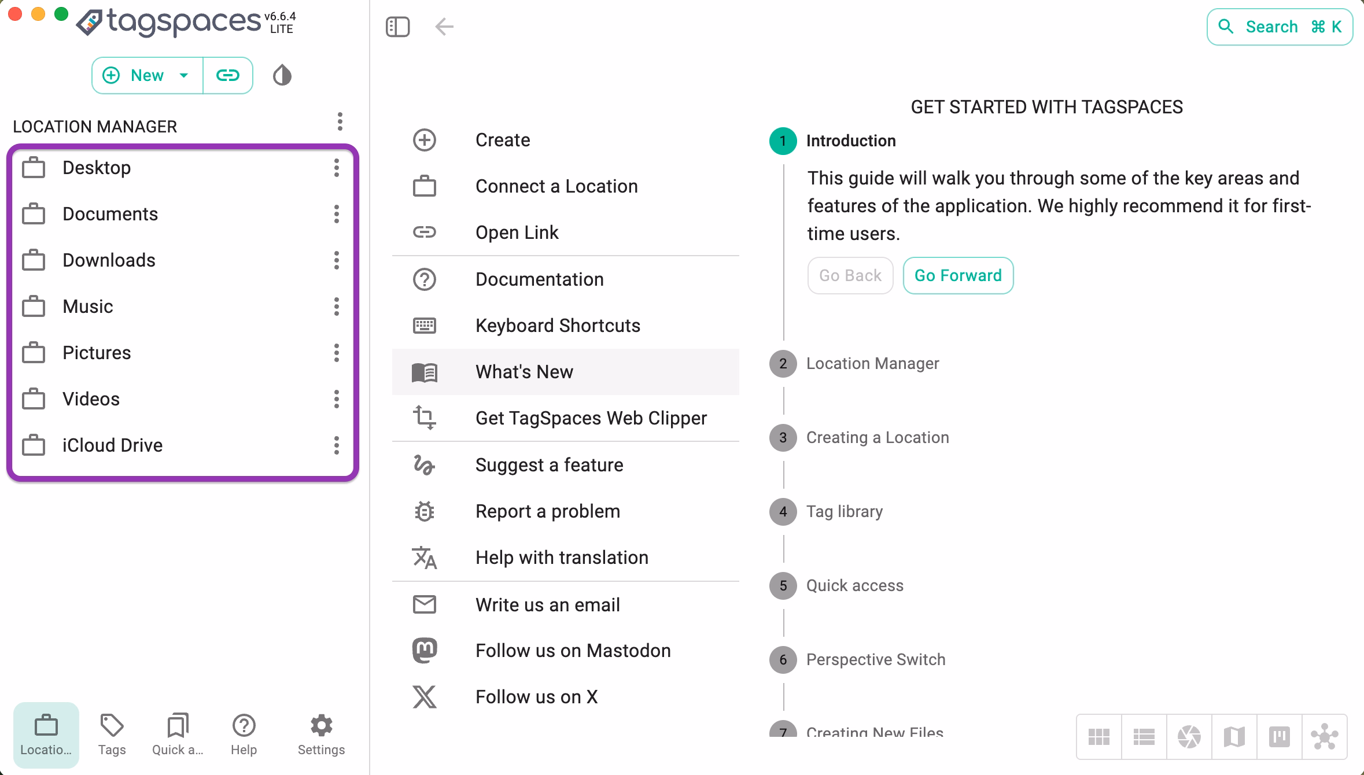Open options menu for iCloud Drive location
Screen dimensions: 1364x775
click(x=336, y=445)
